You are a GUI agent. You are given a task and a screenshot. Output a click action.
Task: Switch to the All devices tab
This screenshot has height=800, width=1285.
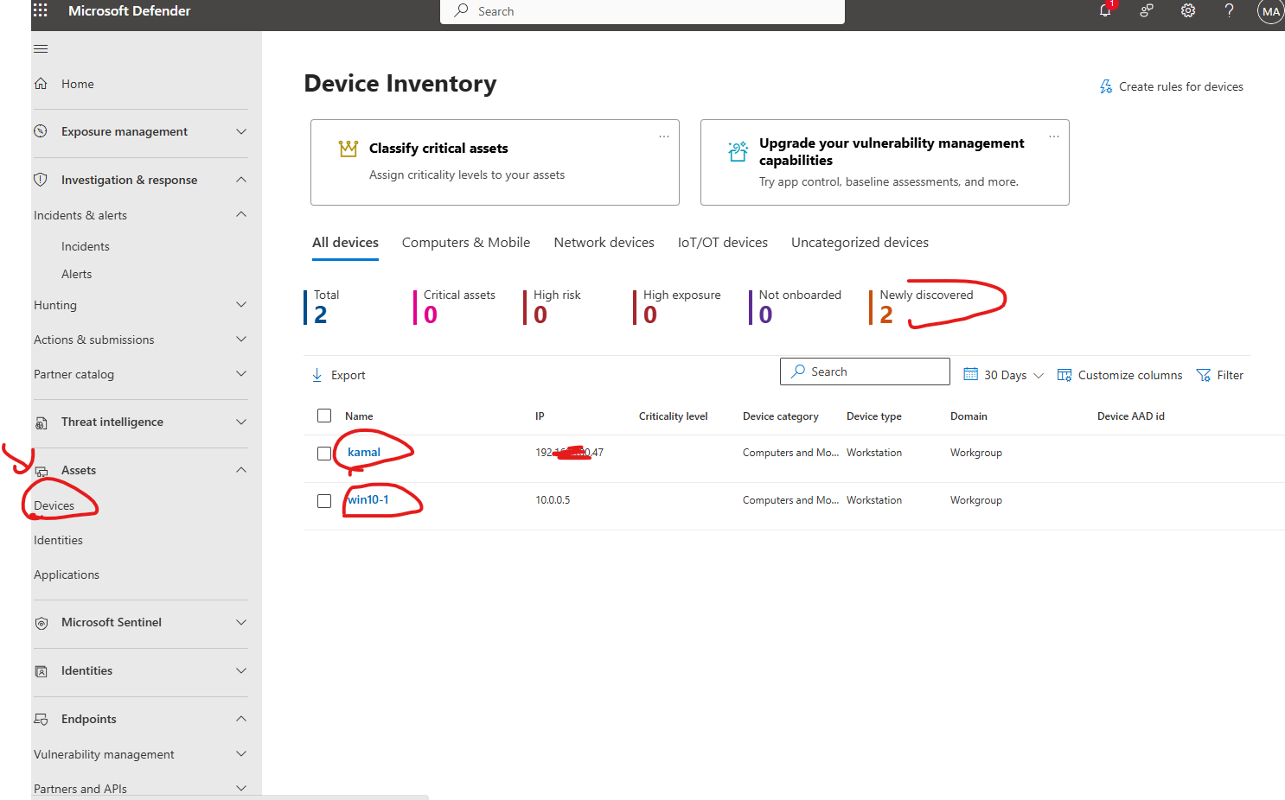[x=345, y=243]
